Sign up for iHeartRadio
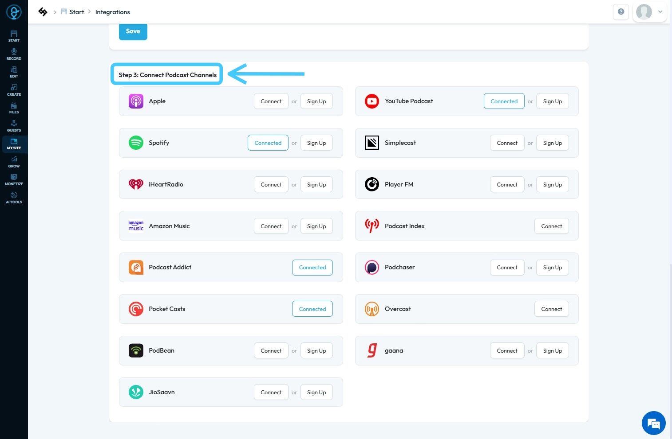 pyautogui.click(x=316, y=185)
